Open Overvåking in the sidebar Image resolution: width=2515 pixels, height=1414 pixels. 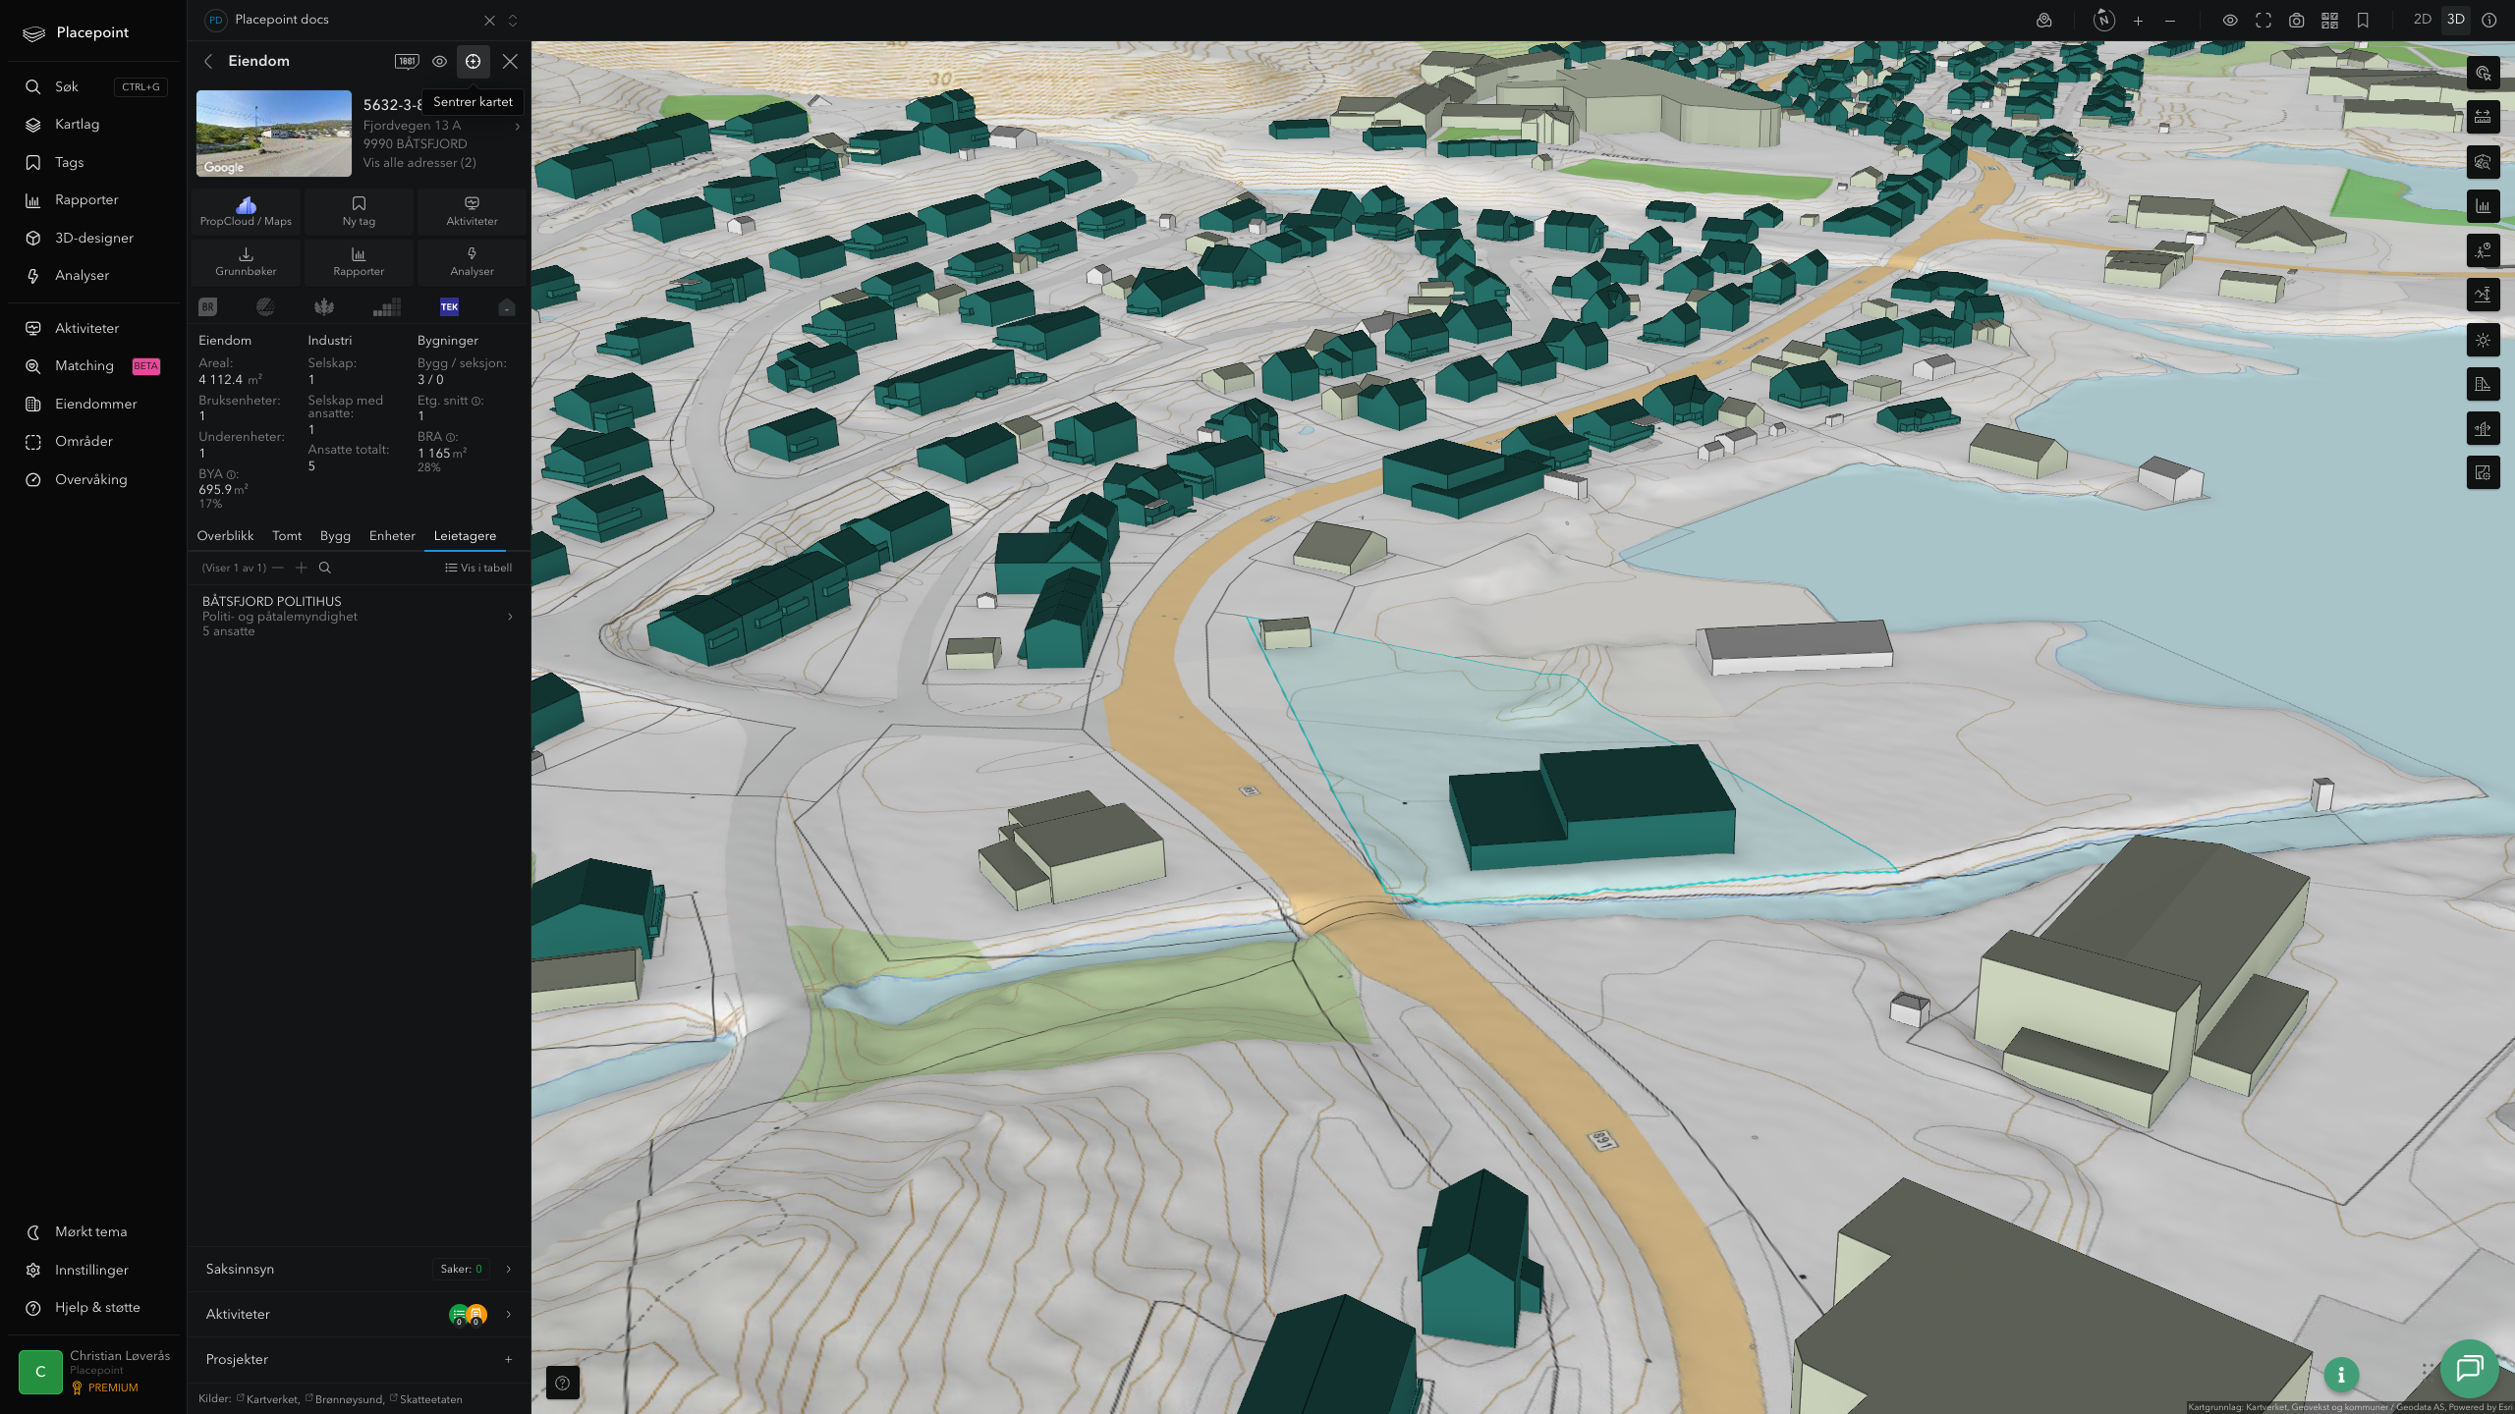[x=95, y=479]
